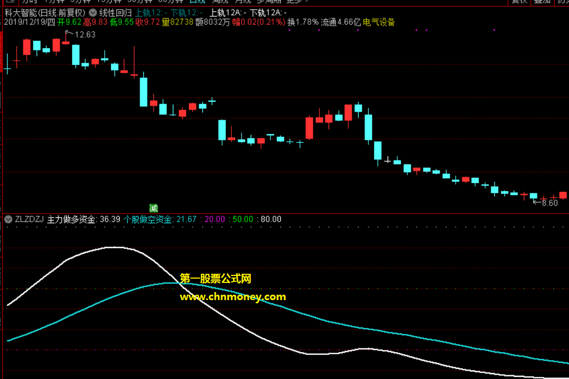Image resolution: width=569 pixels, height=379 pixels.
Task: Click the green 减 signal marker
Action: pos(154,208)
